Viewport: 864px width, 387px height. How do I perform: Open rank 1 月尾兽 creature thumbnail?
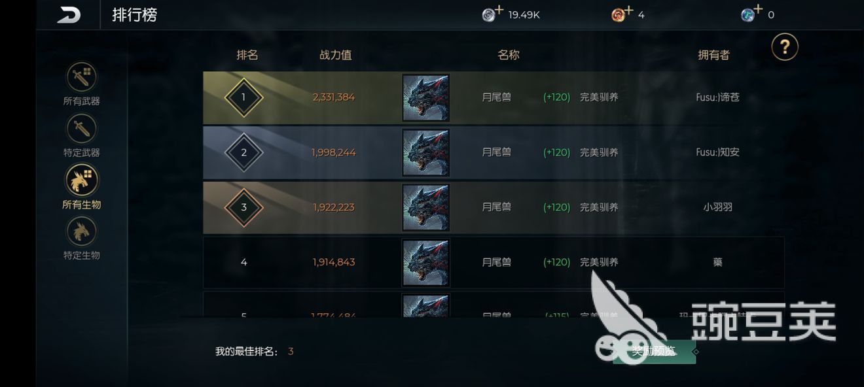coord(425,97)
